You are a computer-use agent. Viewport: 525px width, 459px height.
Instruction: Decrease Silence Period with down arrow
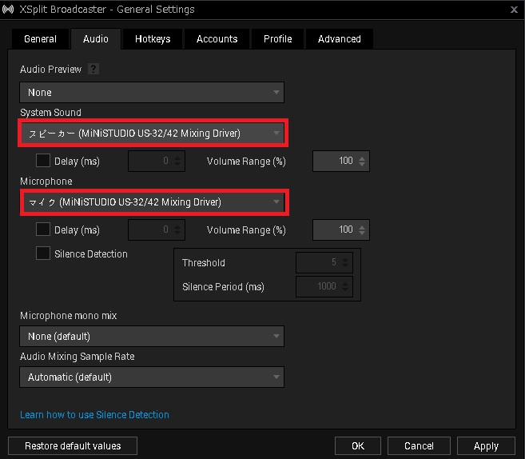pyautogui.click(x=345, y=289)
